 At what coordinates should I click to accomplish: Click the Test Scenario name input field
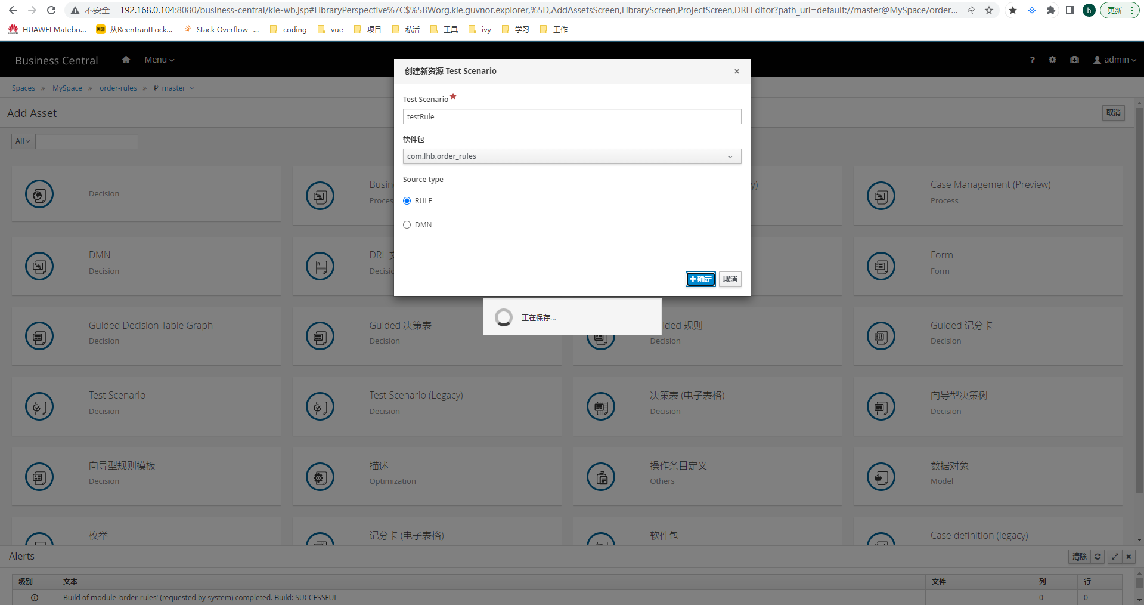[572, 116]
